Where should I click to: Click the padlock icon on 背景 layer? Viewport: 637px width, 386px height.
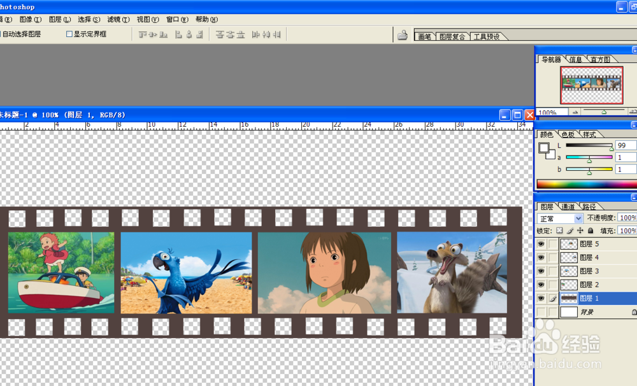[634, 312]
